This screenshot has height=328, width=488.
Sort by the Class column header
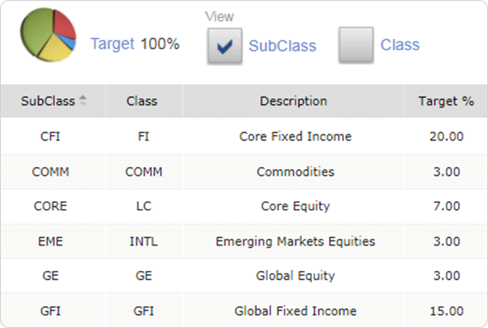[x=142, y=101]
